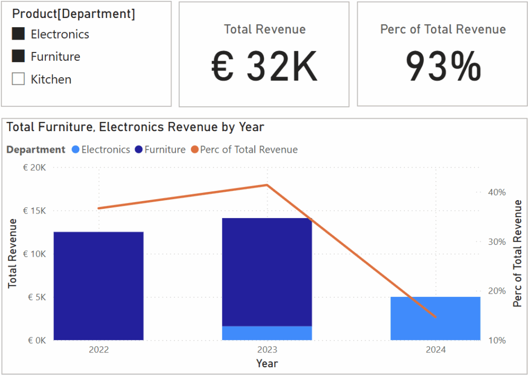
Task: Click the orange line start point at 2022
Action: tap(98, 208)
